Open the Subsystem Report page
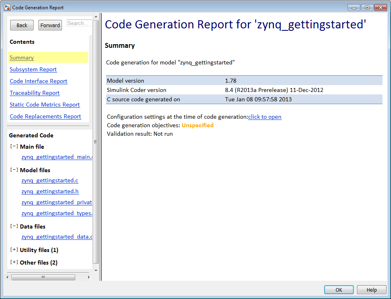Image resolution: width=391 pixels, height=299 pixels. 33,69
